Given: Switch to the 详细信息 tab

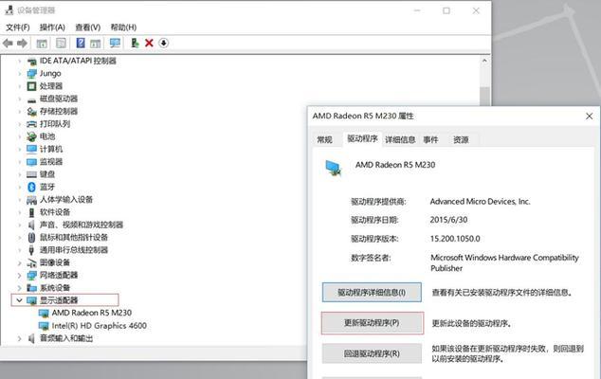Looking at the screenshot, I should tap(400, 140).
